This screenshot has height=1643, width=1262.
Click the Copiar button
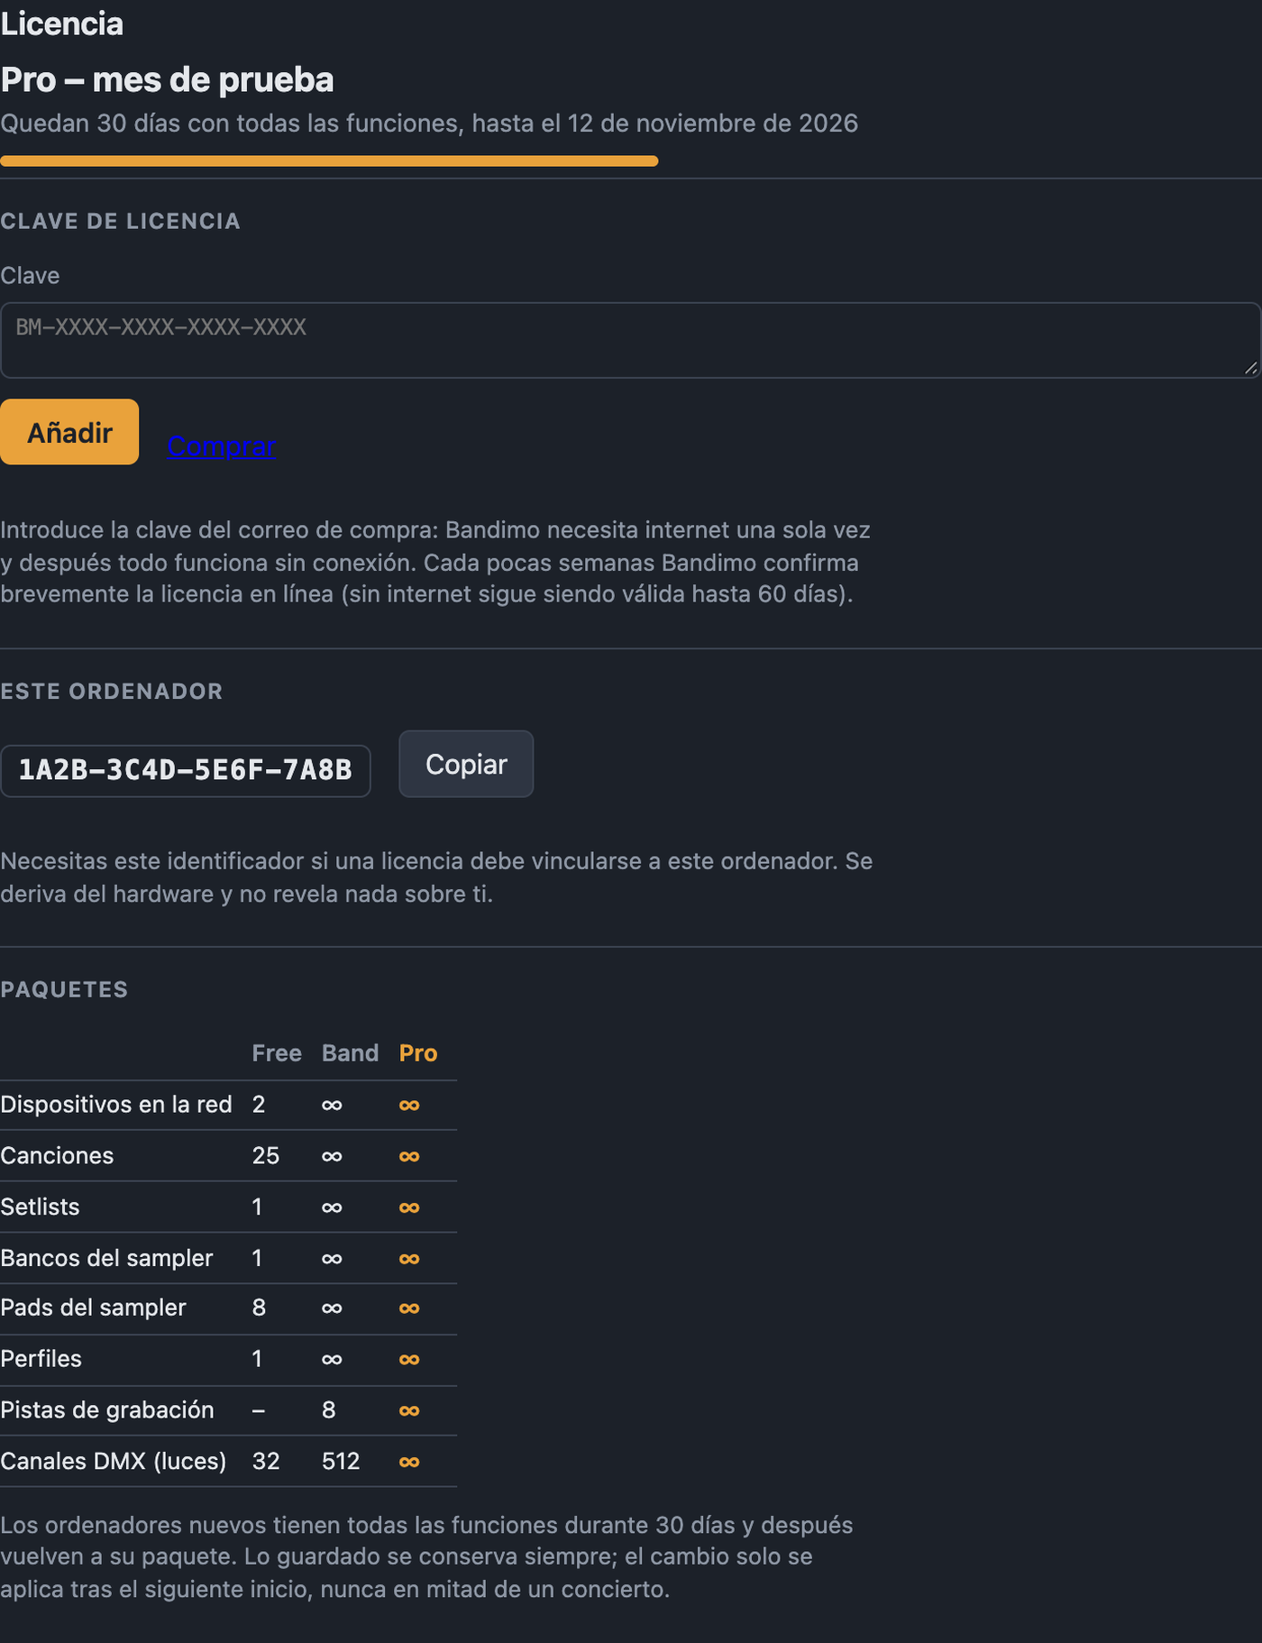tap(466, 764)
